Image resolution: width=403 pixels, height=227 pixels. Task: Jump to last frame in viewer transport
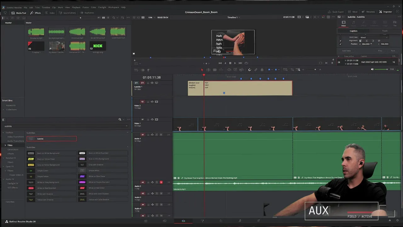tap(240, 63)
